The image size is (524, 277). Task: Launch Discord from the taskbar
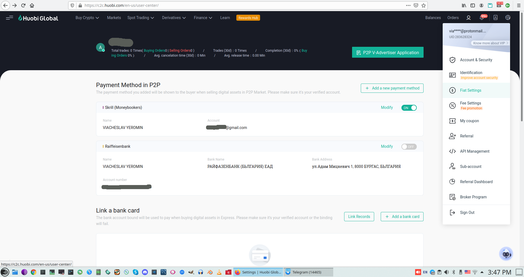click(x=145, y=272)
